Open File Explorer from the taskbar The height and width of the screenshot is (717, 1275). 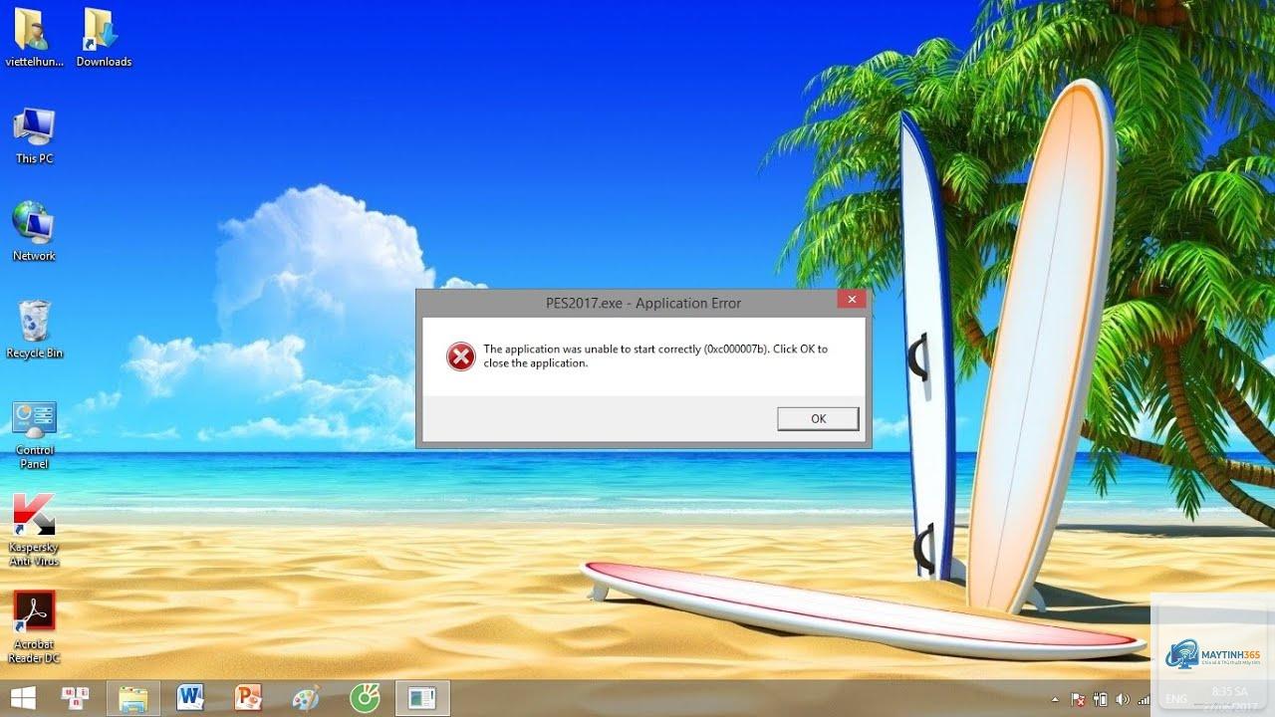(x=132, y=698)
